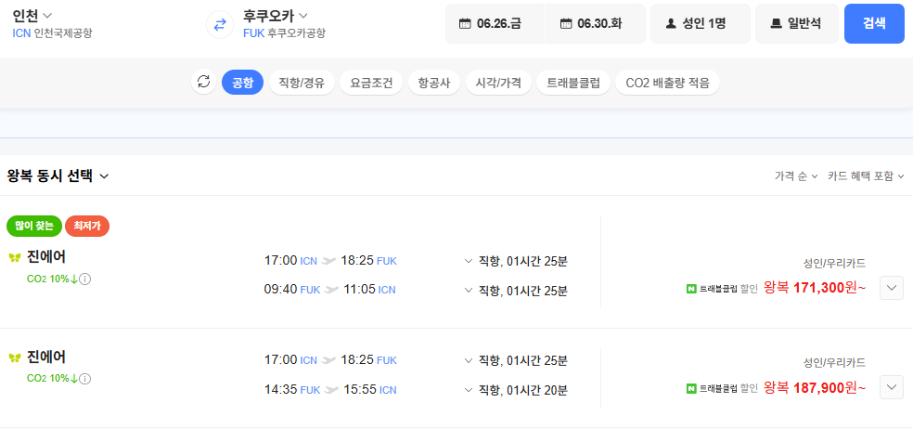Click 왕복 171,300원~ price
This screenshot has width=913, height=429.
point(815,288)
